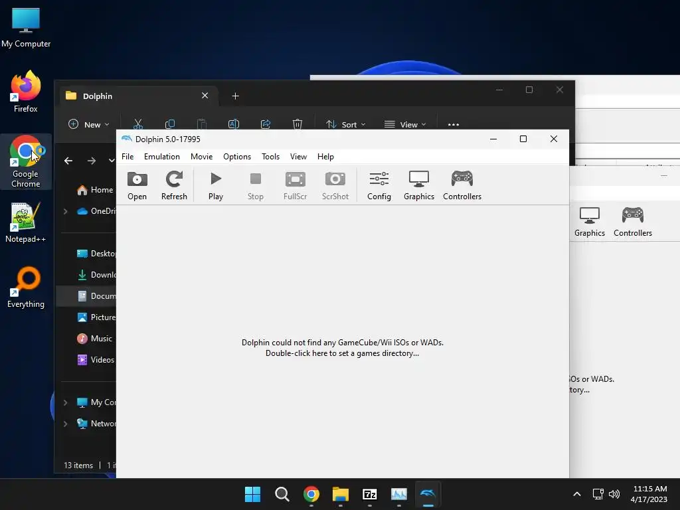Image resolution: width=680 pixels, height=510 pixels.
Task: Click the Play button in Dolphin toolbar
Action: click(216, 186)
